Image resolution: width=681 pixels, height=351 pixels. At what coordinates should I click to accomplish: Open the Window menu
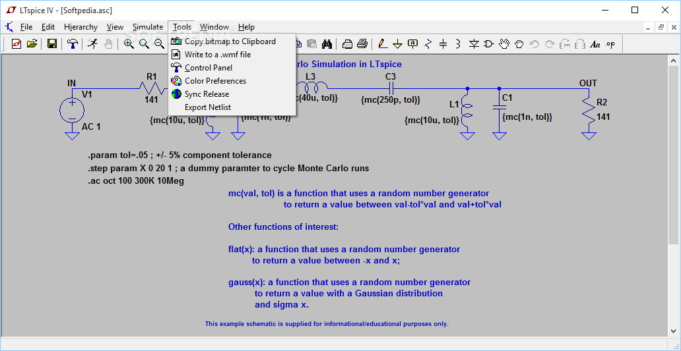[x=214, y=27]
